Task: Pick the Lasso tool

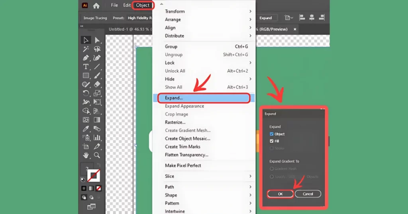Action: point(97,49)
